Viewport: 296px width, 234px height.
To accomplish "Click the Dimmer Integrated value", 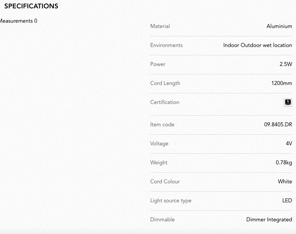I will point(269,220).
